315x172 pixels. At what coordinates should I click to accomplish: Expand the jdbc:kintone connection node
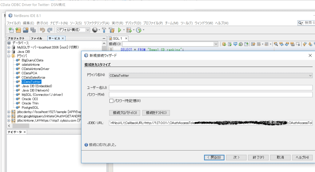pyautogui.click(x=9, y=120)
